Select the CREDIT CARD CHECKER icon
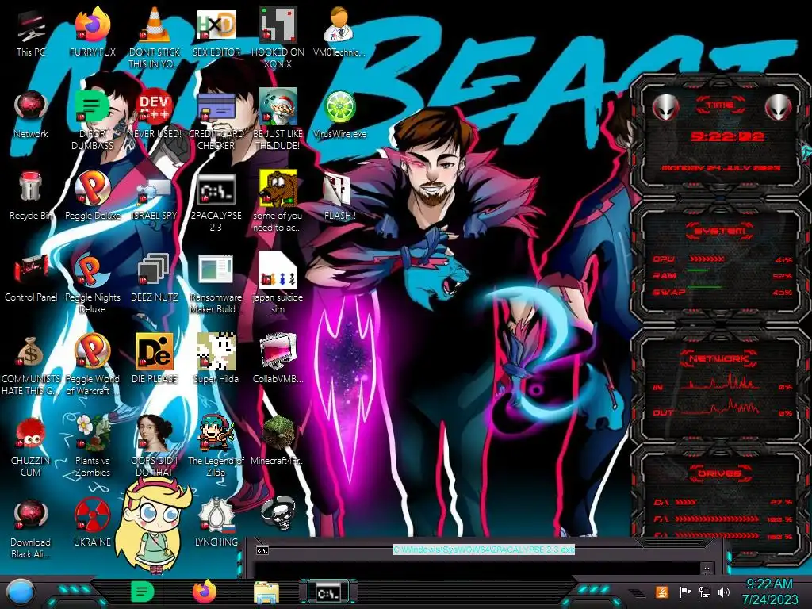Viewport: 812px width, 609px height. pyautogui.click(x=216, y=121)
